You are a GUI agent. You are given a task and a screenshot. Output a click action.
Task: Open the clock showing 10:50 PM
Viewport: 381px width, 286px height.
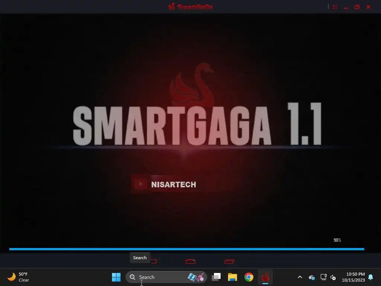[x=353, y=277]
